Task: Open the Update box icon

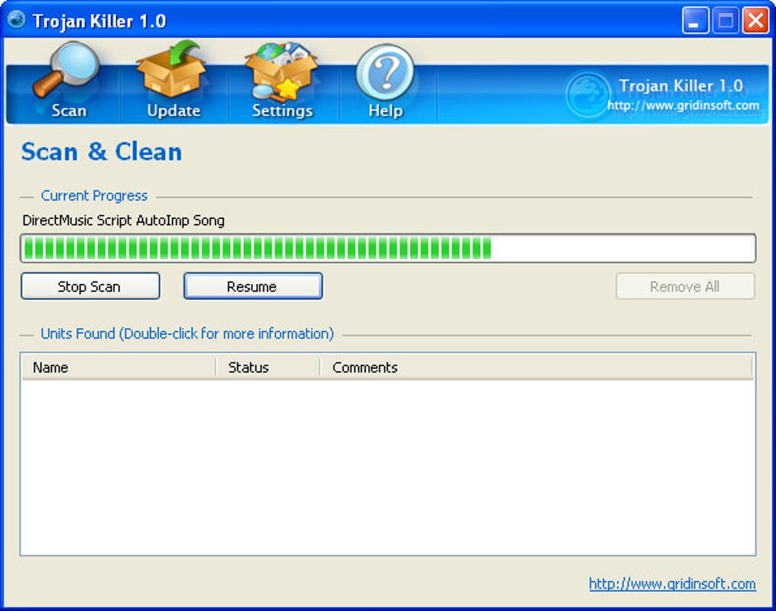Action: pyautogui.click(x=171, y=68)
